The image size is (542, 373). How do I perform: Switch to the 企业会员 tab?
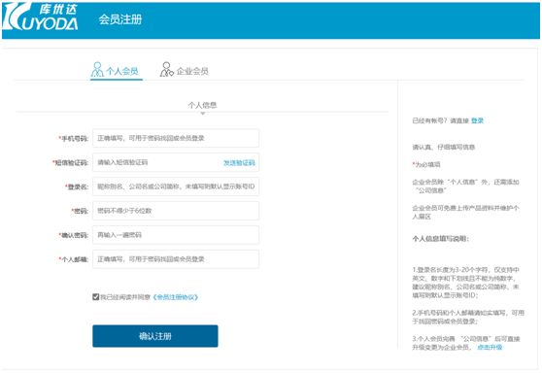tap(185, 70)
